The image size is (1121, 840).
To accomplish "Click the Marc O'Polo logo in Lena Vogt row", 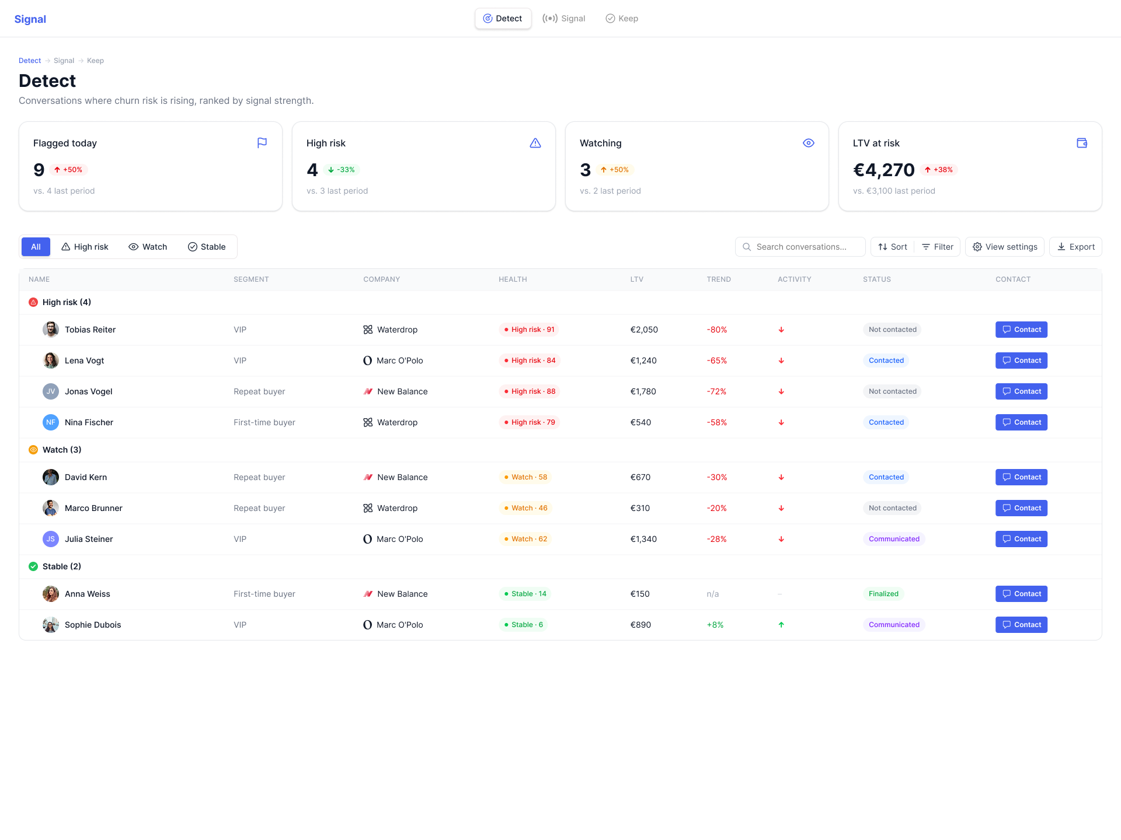I will pyautogui.click(x=367, y=360).
